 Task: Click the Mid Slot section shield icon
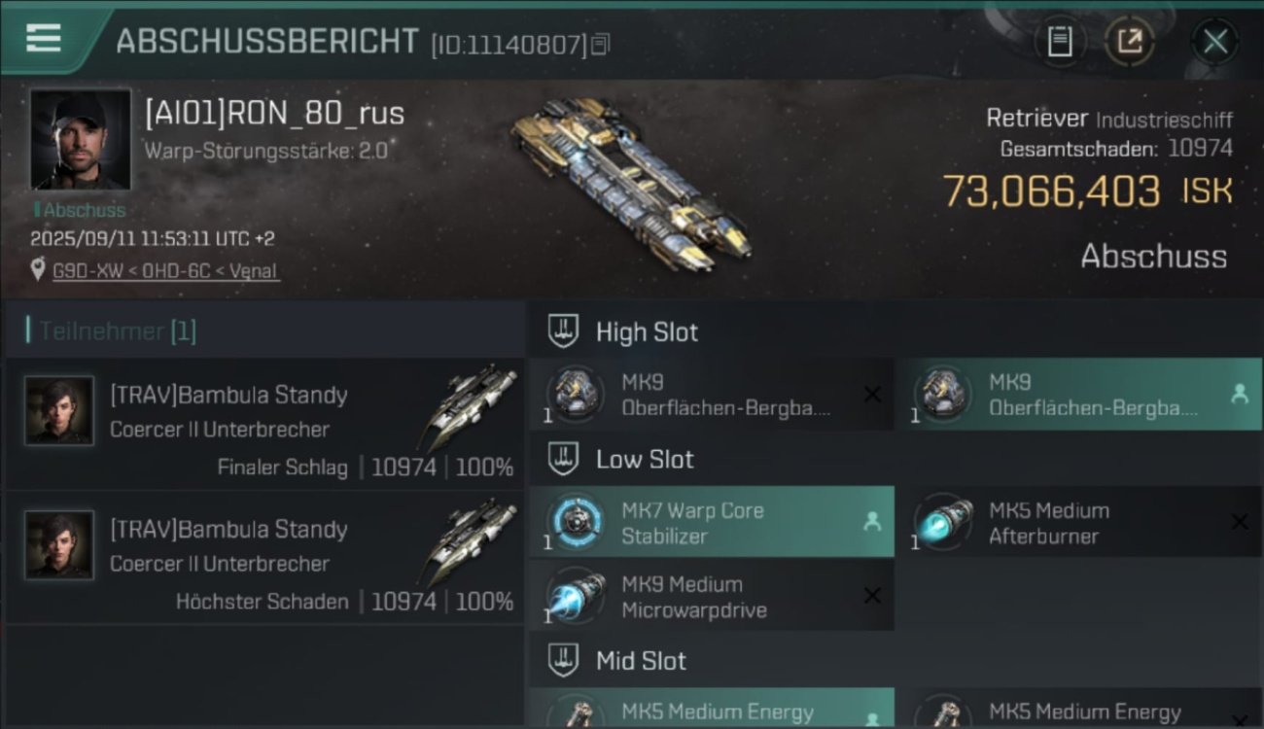tap(563, 661)
